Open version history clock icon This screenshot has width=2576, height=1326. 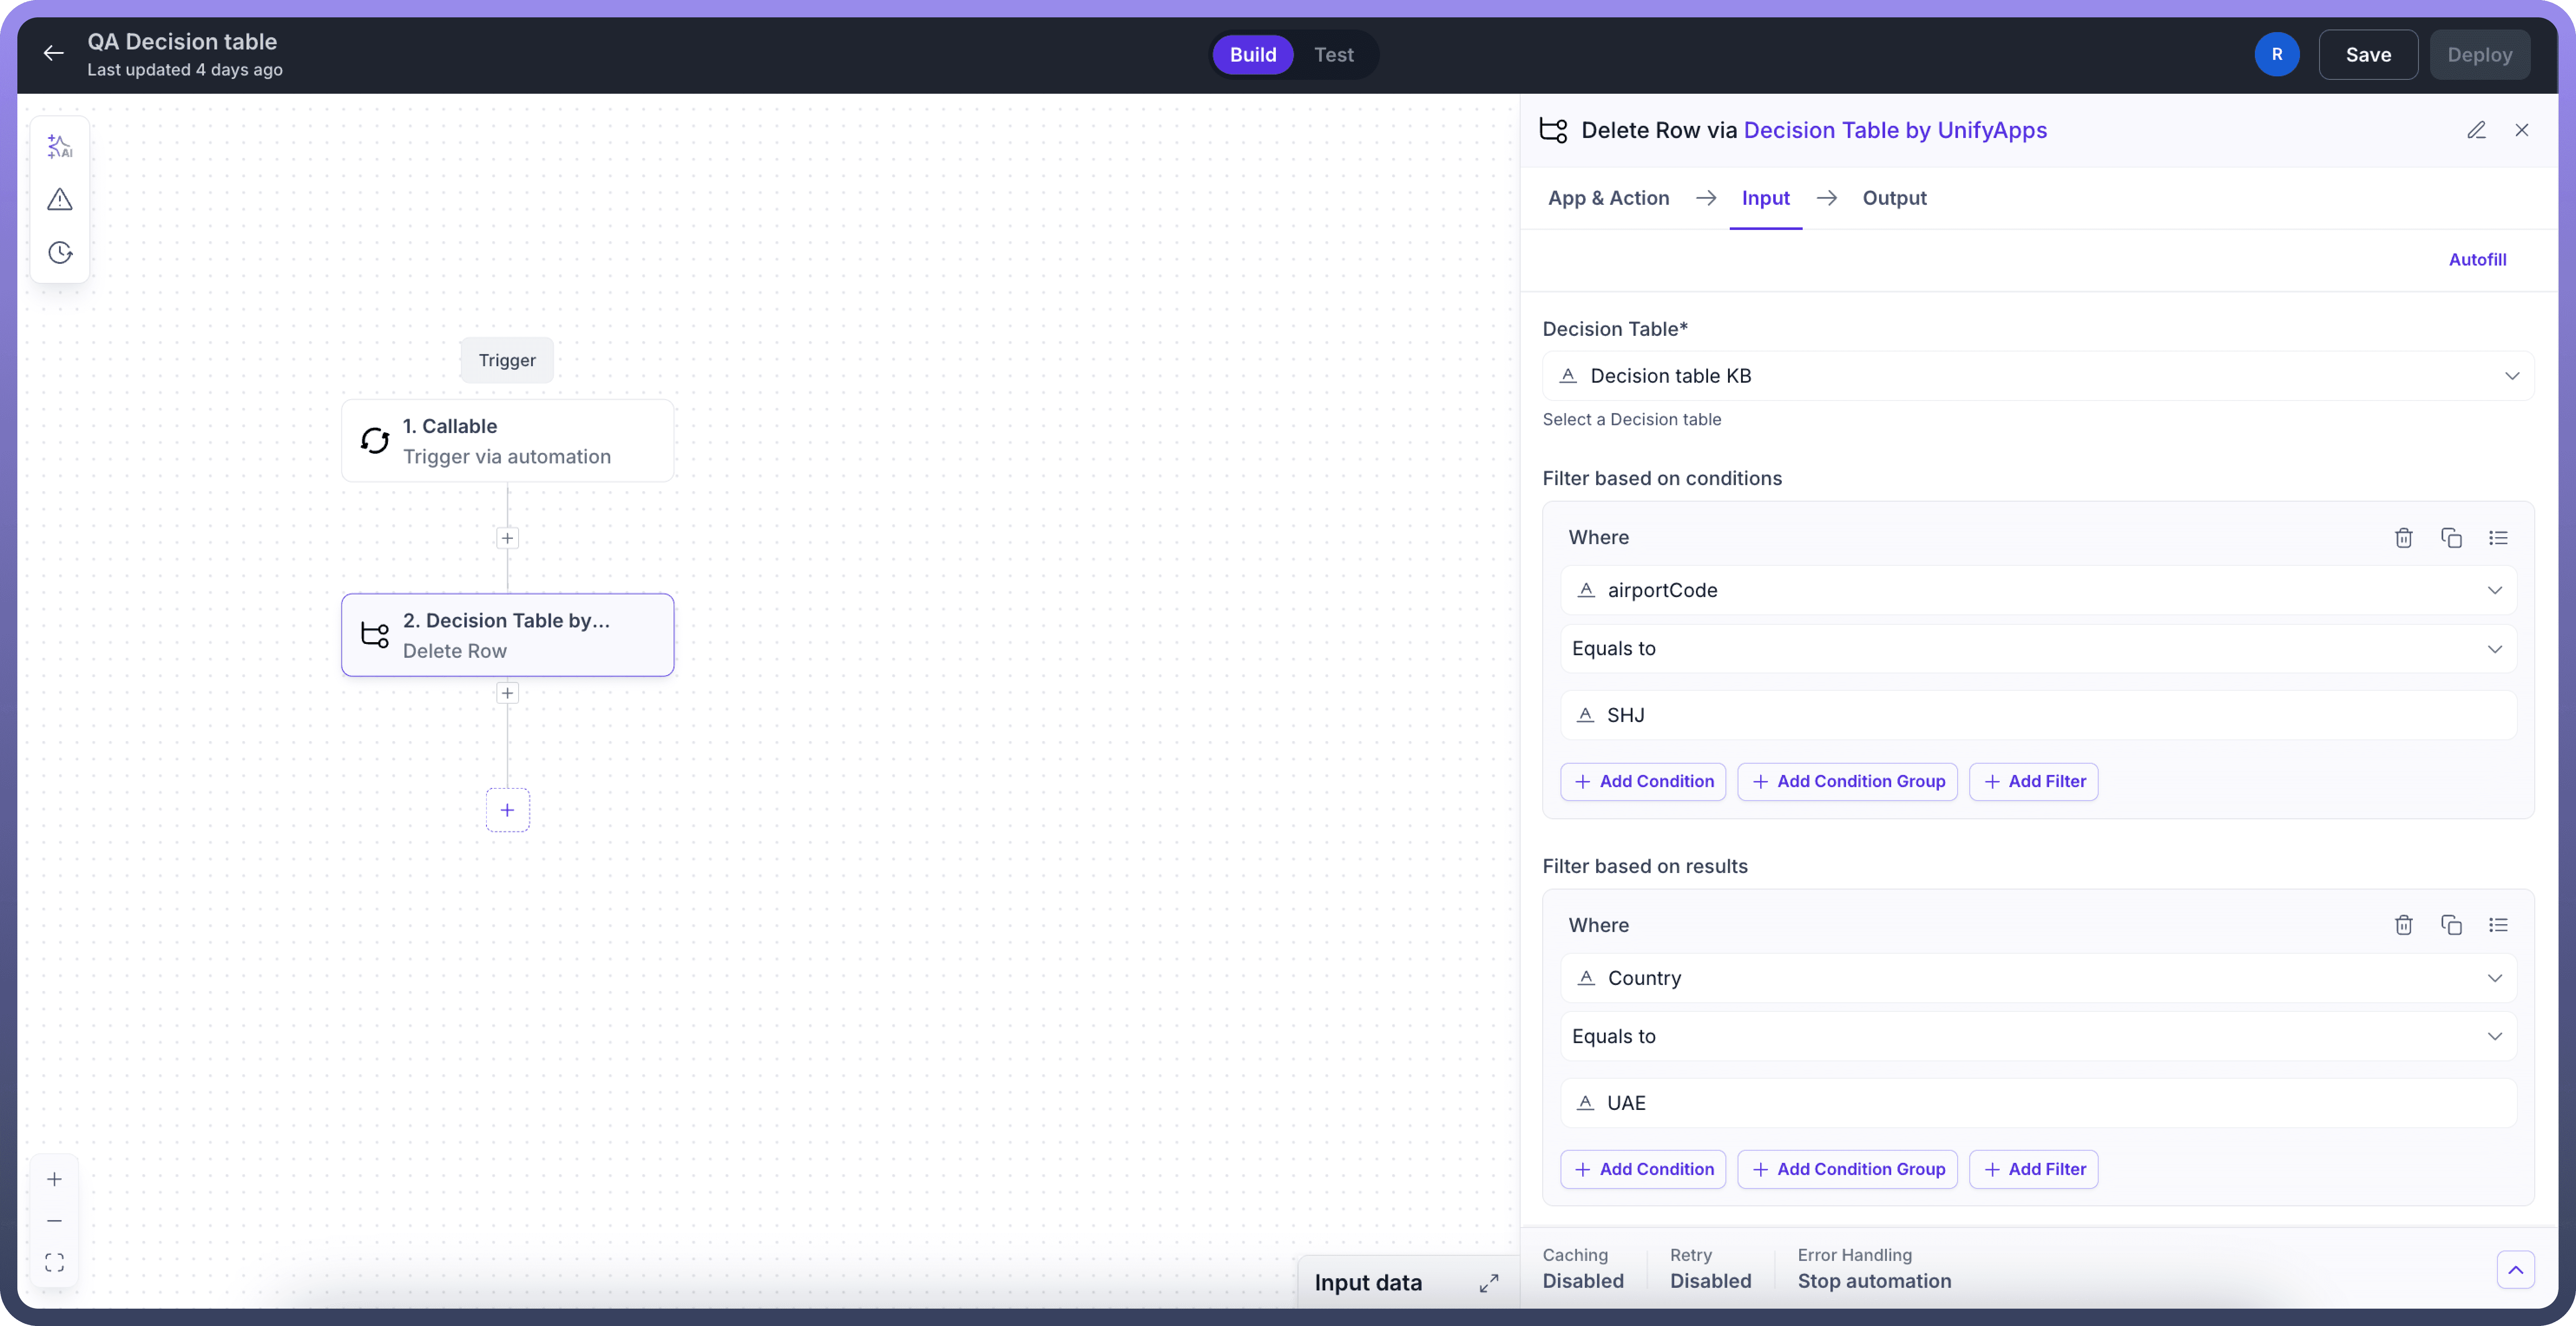(60, 252)
